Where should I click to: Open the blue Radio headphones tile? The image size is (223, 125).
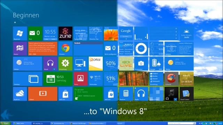141,94
